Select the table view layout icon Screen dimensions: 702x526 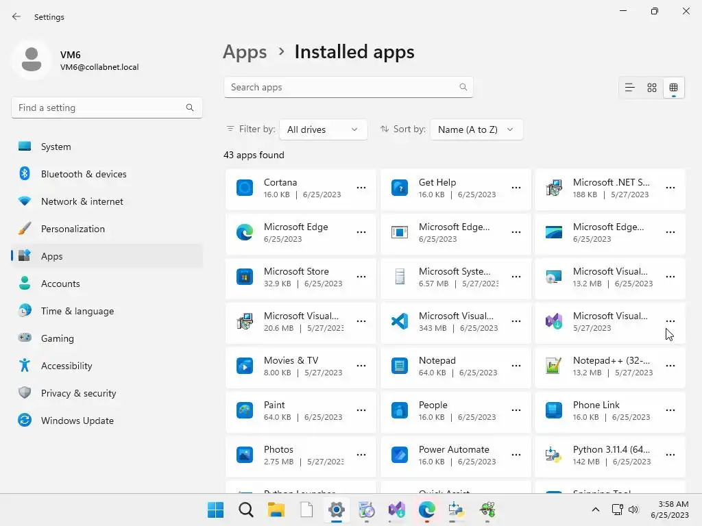(673, 88)
